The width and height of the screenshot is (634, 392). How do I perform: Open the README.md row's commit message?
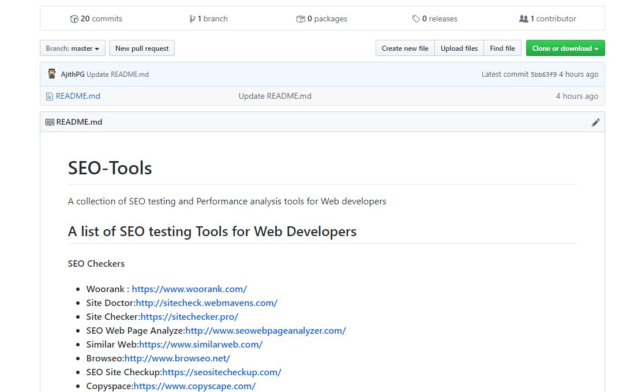tap(275, 96)
